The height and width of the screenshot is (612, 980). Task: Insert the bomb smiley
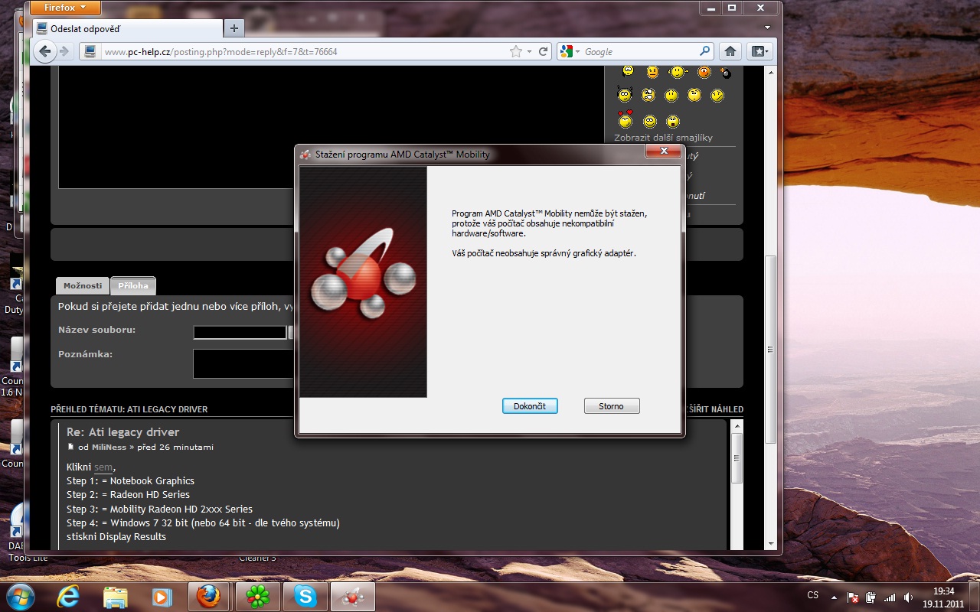[725, 73]
